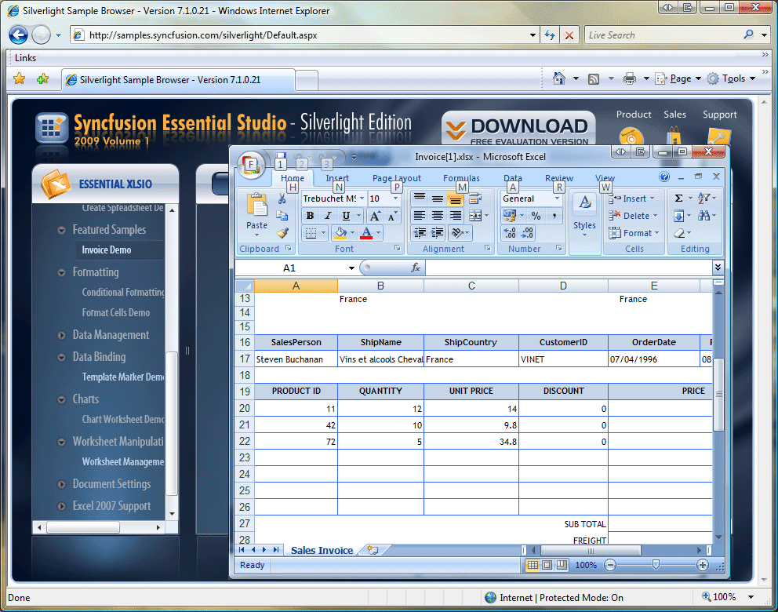
Task: Apply italic formatting to selected cell
Action: [x=328, y=215]
